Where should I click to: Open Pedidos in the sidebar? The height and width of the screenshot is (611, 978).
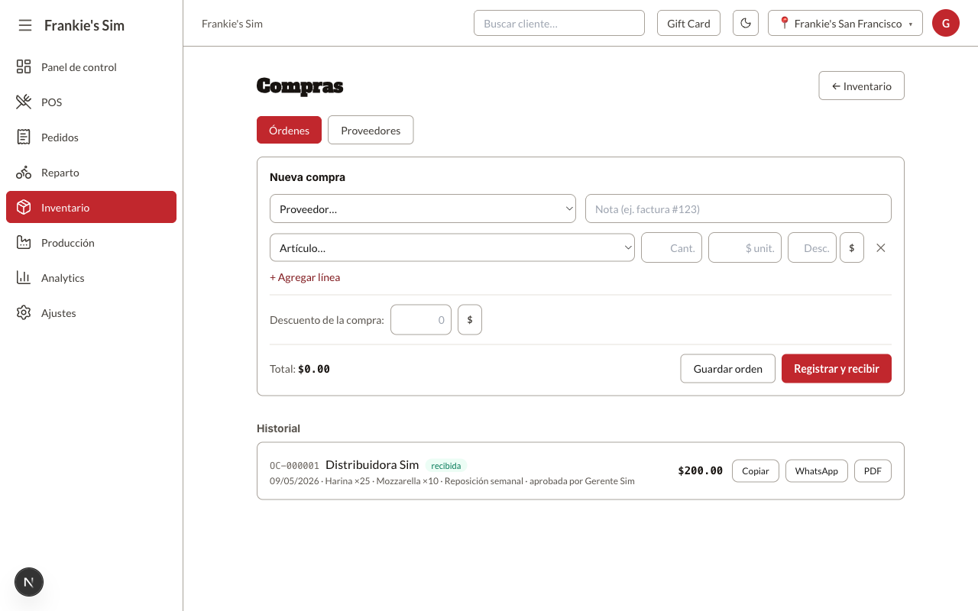click(92, 137)
